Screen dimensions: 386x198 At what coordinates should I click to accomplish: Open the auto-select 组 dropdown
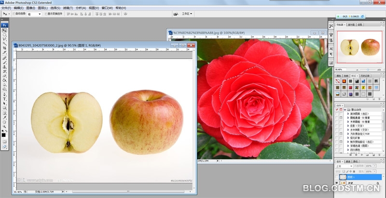tap(35, 14)
